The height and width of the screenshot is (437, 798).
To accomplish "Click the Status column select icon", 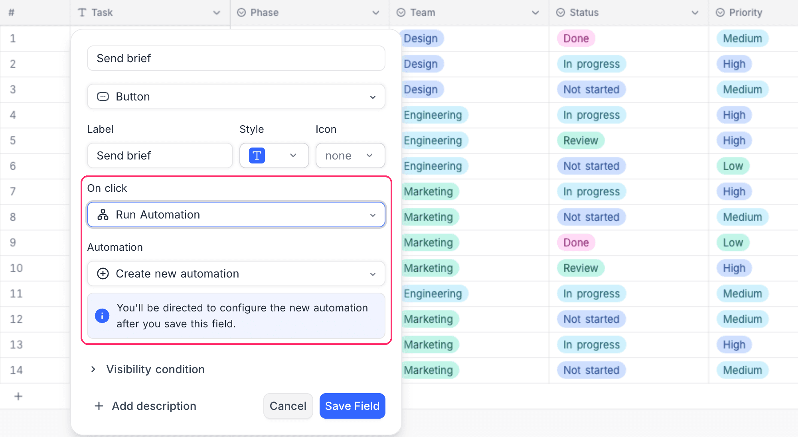I will point(561,12).
